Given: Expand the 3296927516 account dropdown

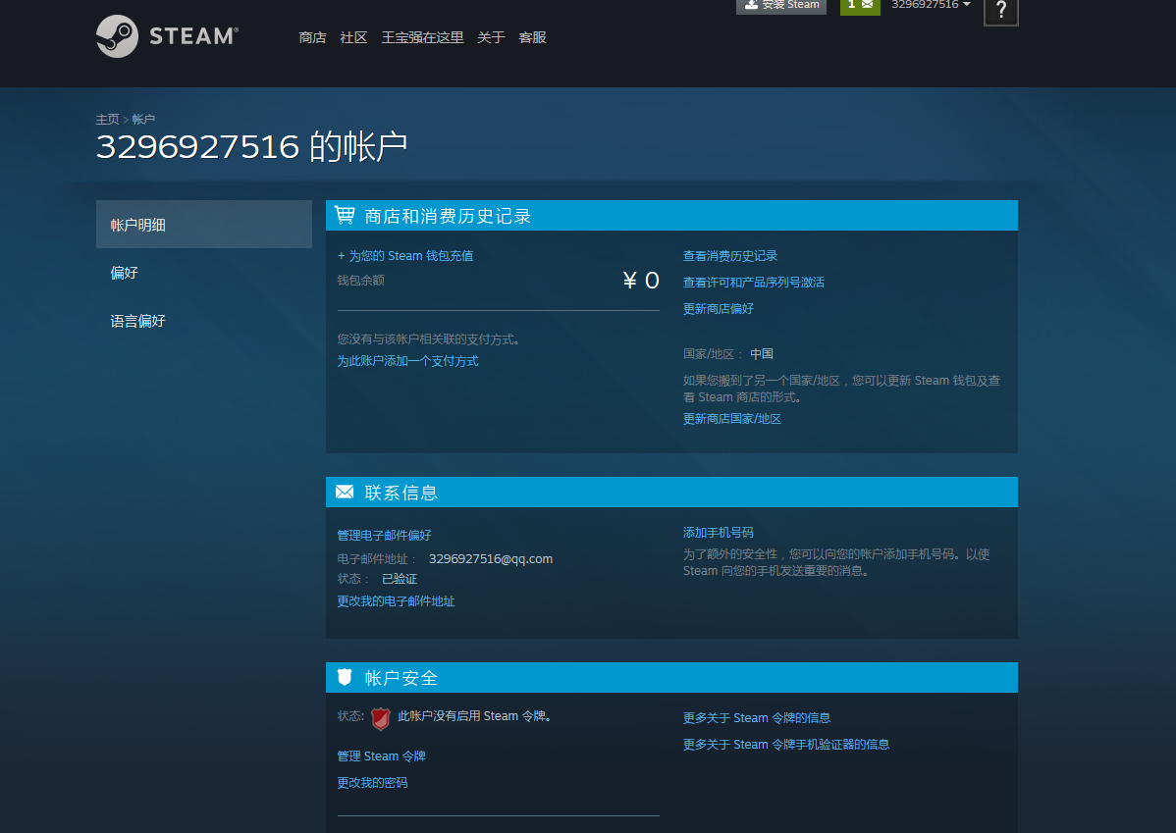Looking at the screenshot, I should 931,5.
